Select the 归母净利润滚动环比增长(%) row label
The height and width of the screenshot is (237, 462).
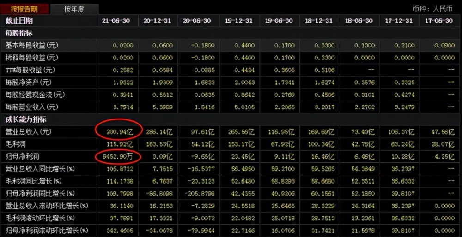47,230
